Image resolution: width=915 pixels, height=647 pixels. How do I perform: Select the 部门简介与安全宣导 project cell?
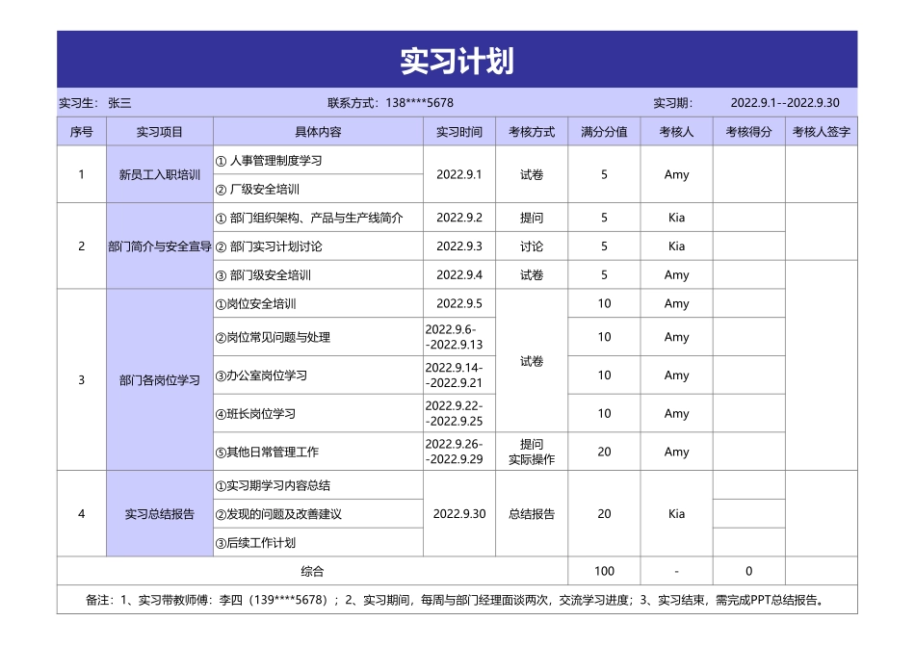(x=159, y=246)
